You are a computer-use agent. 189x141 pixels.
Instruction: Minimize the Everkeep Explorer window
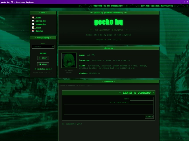(x=182, y=2)
